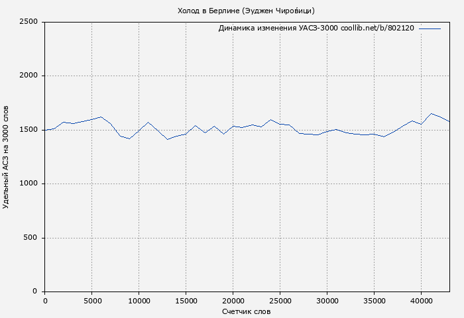
Task: Click the x-axis tick label 15000
Action: click(186, 301)
